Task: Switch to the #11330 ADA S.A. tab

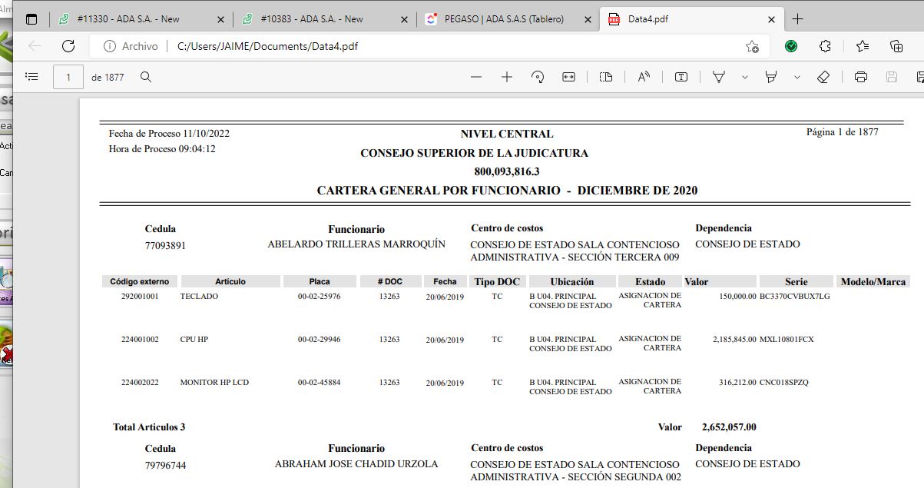Action: point(128,19)
